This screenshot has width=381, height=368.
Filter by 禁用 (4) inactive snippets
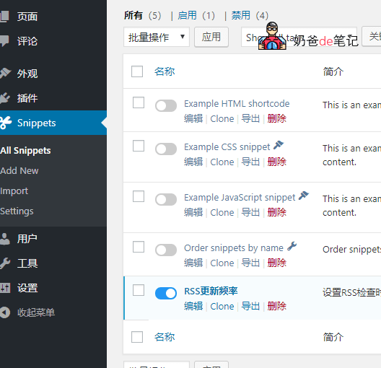pos(250,15)
